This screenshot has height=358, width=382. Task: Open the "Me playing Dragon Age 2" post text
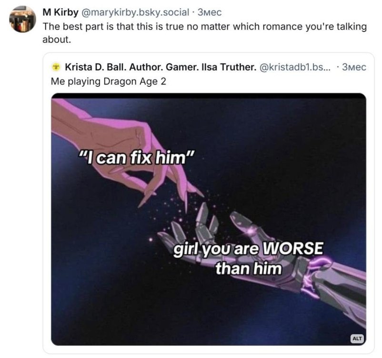[109, 81]
